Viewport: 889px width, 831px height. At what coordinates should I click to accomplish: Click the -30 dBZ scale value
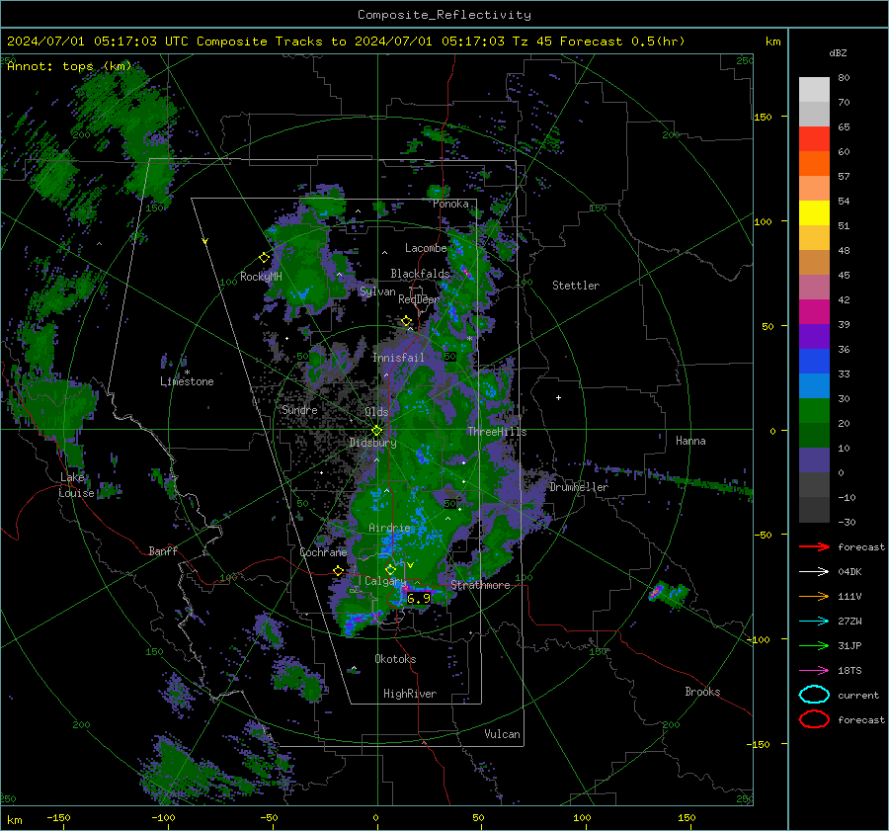coord(847,522)
